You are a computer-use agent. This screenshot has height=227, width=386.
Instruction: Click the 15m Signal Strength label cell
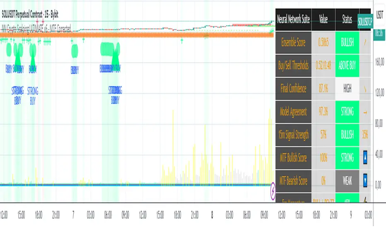coord(294,135)
